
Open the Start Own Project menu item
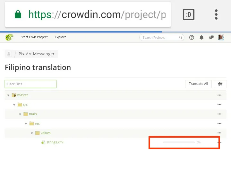tap(34, 37)
